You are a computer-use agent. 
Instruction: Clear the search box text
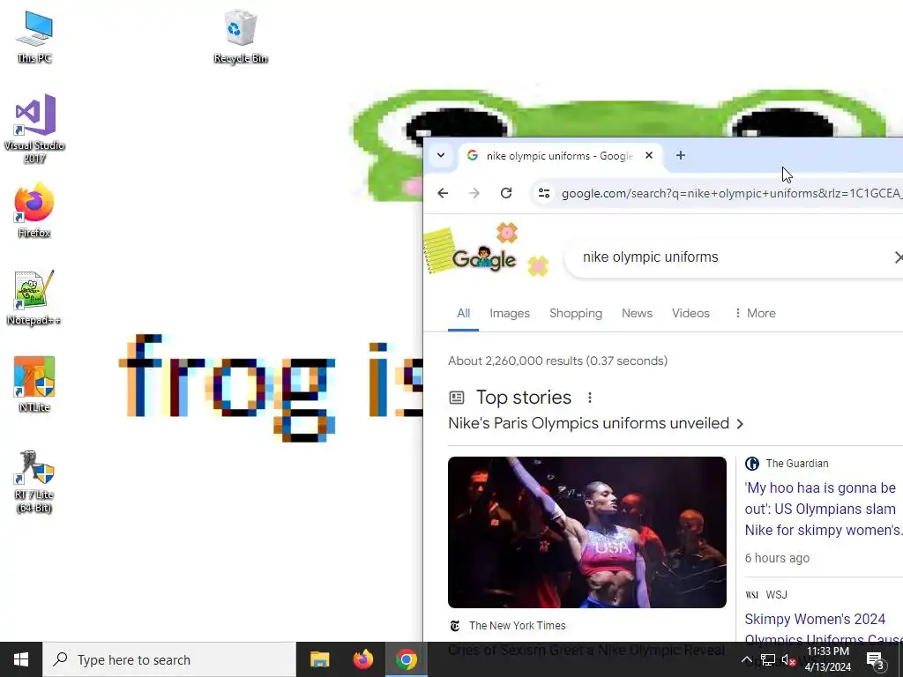click(899, 257)
